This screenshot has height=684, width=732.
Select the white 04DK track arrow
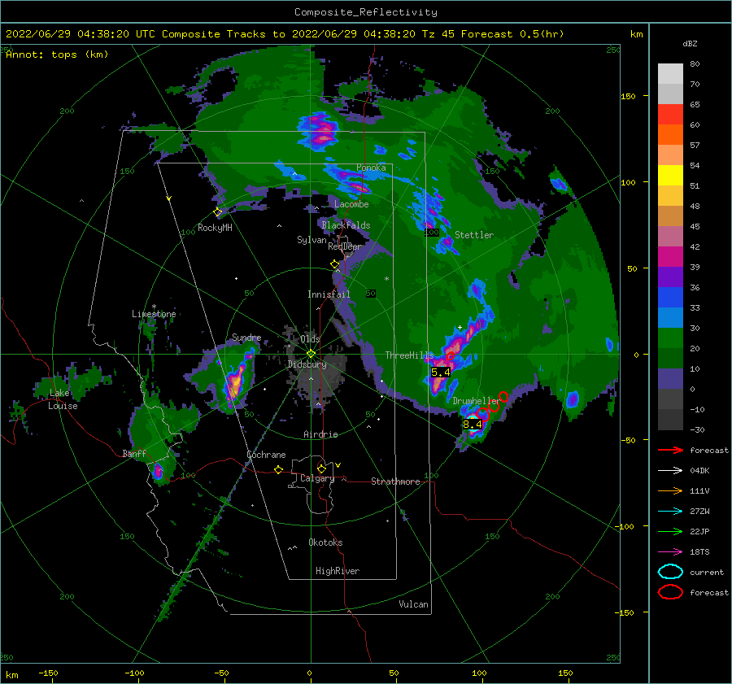(670, 470)
